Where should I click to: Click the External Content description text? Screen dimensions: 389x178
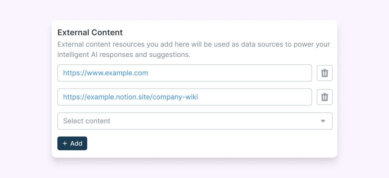pos(194,49)
